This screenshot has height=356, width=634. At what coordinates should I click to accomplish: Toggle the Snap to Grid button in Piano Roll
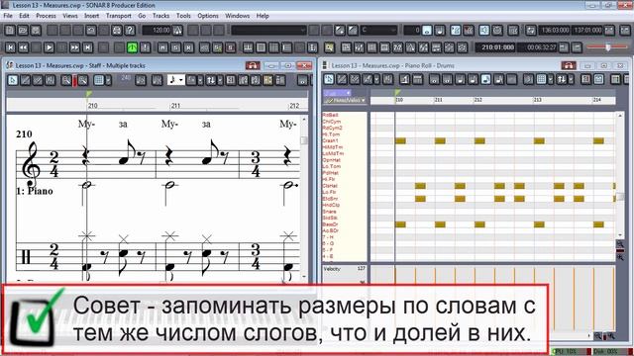coord(541,79)
